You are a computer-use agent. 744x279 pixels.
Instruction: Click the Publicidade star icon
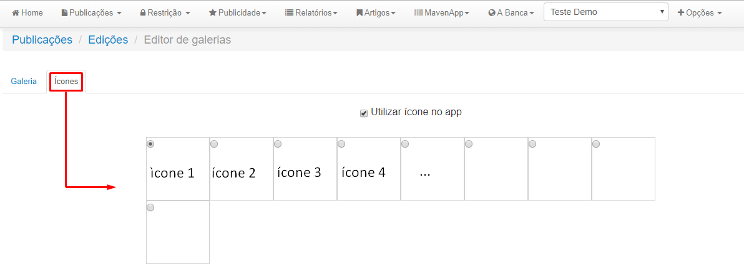coord(213,13)
